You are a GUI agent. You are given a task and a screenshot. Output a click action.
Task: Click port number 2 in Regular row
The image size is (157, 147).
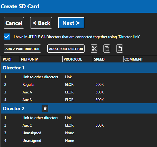(5, 85)
